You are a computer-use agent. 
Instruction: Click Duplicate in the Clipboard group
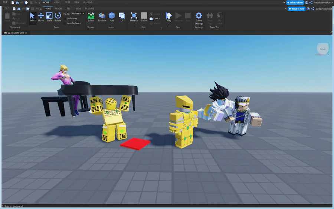tap(19, 23)
